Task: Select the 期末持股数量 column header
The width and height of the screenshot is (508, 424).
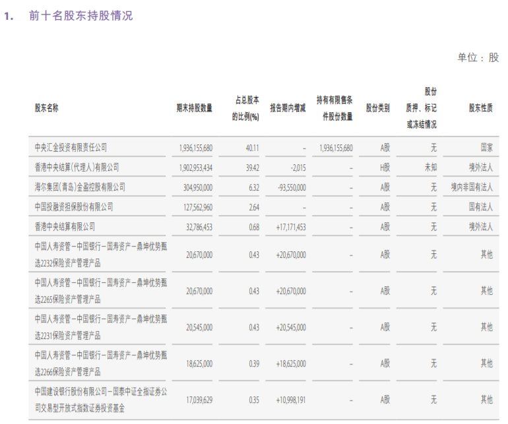Action: [x=194, y=108]
